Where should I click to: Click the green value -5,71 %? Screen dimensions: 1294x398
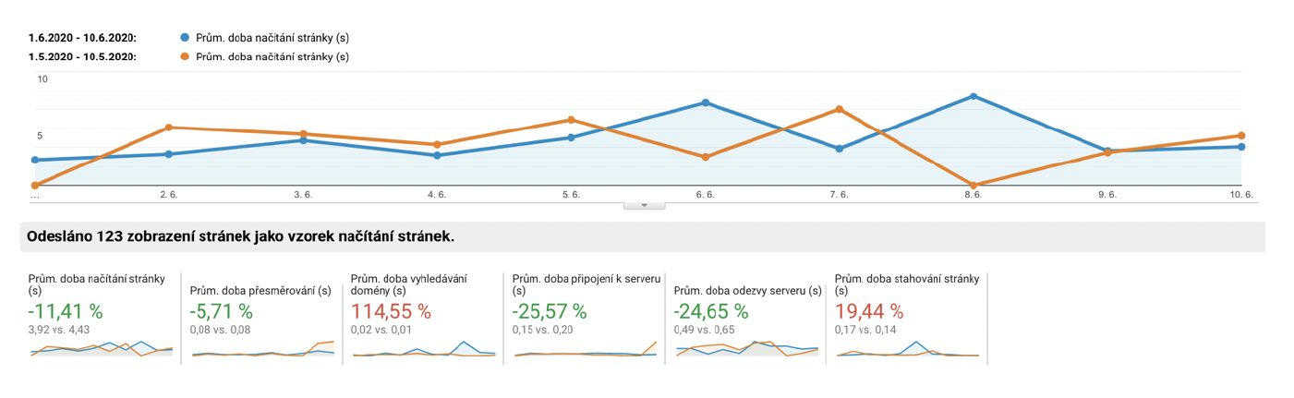tap(221, 311)
